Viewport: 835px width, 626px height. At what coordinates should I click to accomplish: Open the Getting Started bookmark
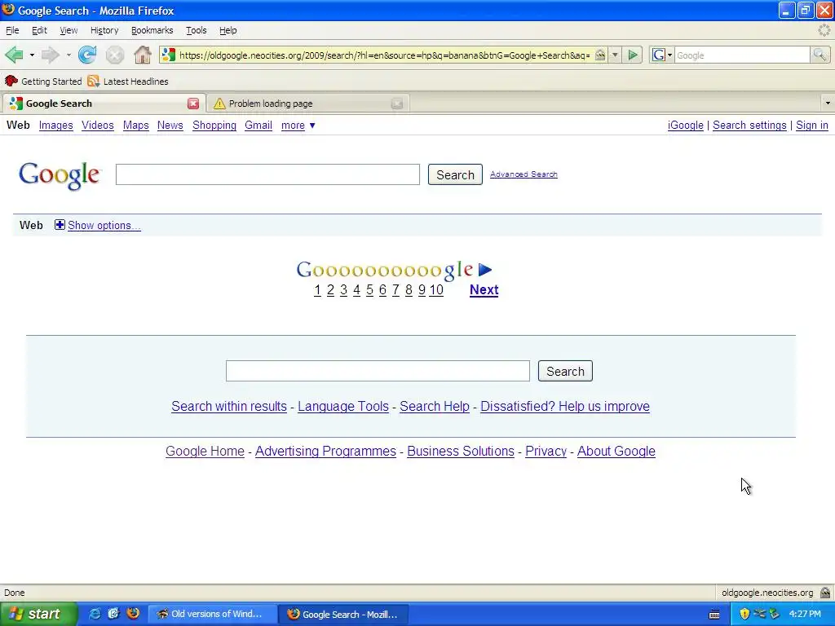coord(44,82)
